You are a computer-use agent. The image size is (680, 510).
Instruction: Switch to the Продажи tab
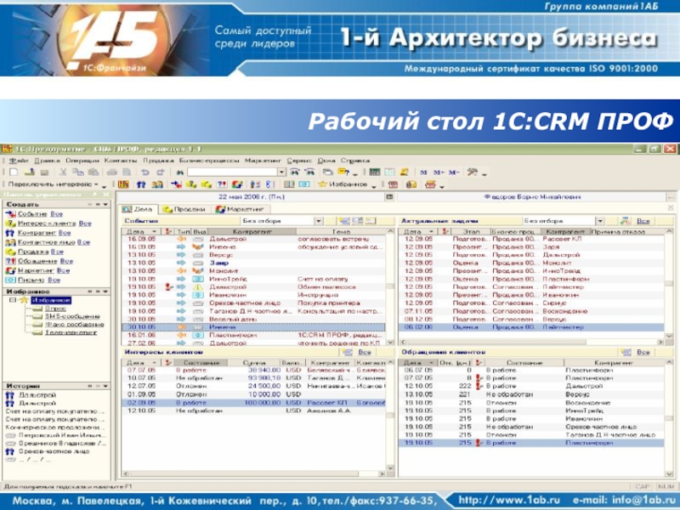tap(184, 209)
